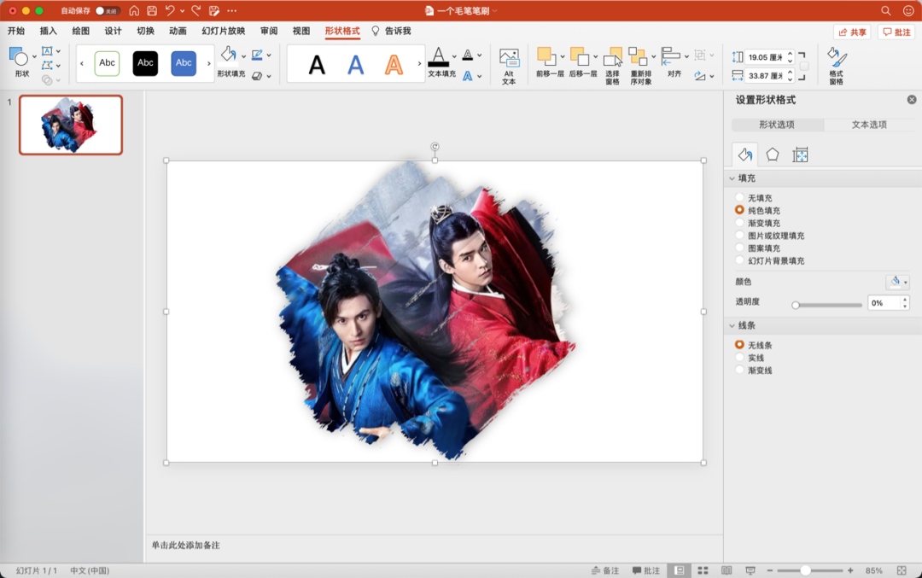Image resolution: width=922 pixels, height=578 pixels.
Task: Open the search magnifier icon
Action: (885, 10)
